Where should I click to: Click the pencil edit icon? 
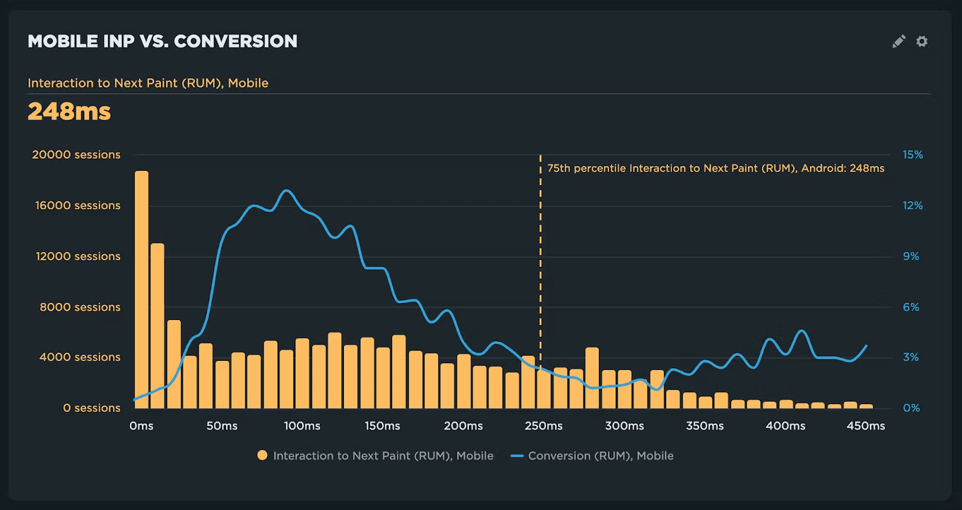coord(898,41)
